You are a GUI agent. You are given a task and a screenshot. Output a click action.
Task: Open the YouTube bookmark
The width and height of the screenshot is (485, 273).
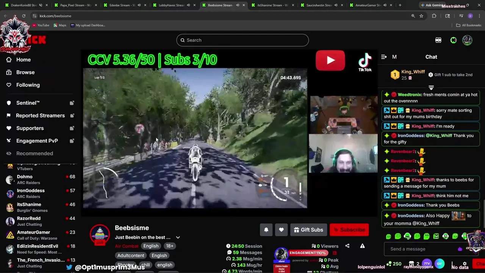pos(41,25)
